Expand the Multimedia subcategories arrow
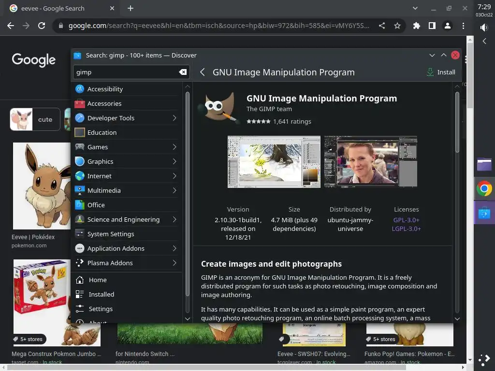Screen dimensions: 495x371 pyautogui.click(x=175, y=190)
